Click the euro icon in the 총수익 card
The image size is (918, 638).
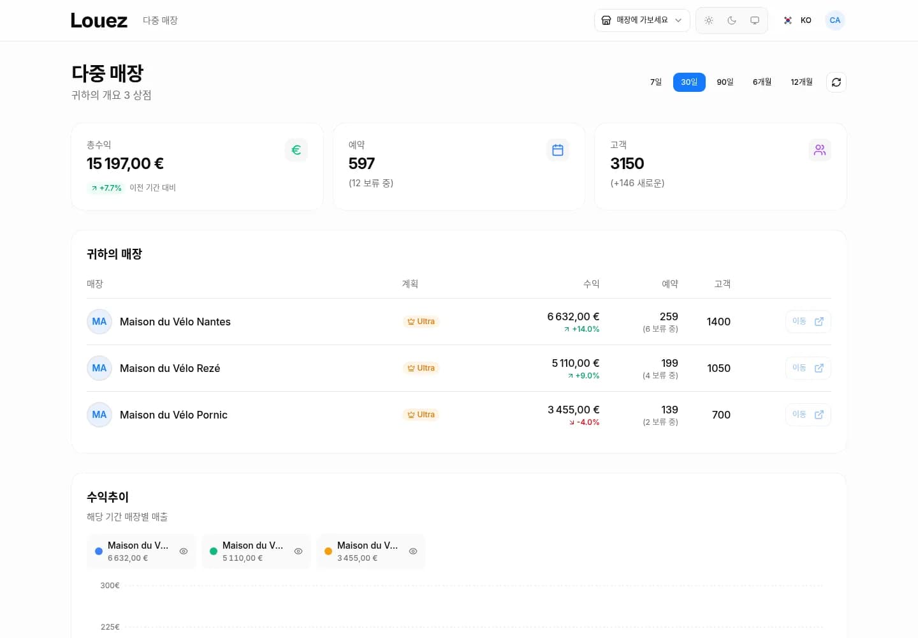click(x=296, y=150)
